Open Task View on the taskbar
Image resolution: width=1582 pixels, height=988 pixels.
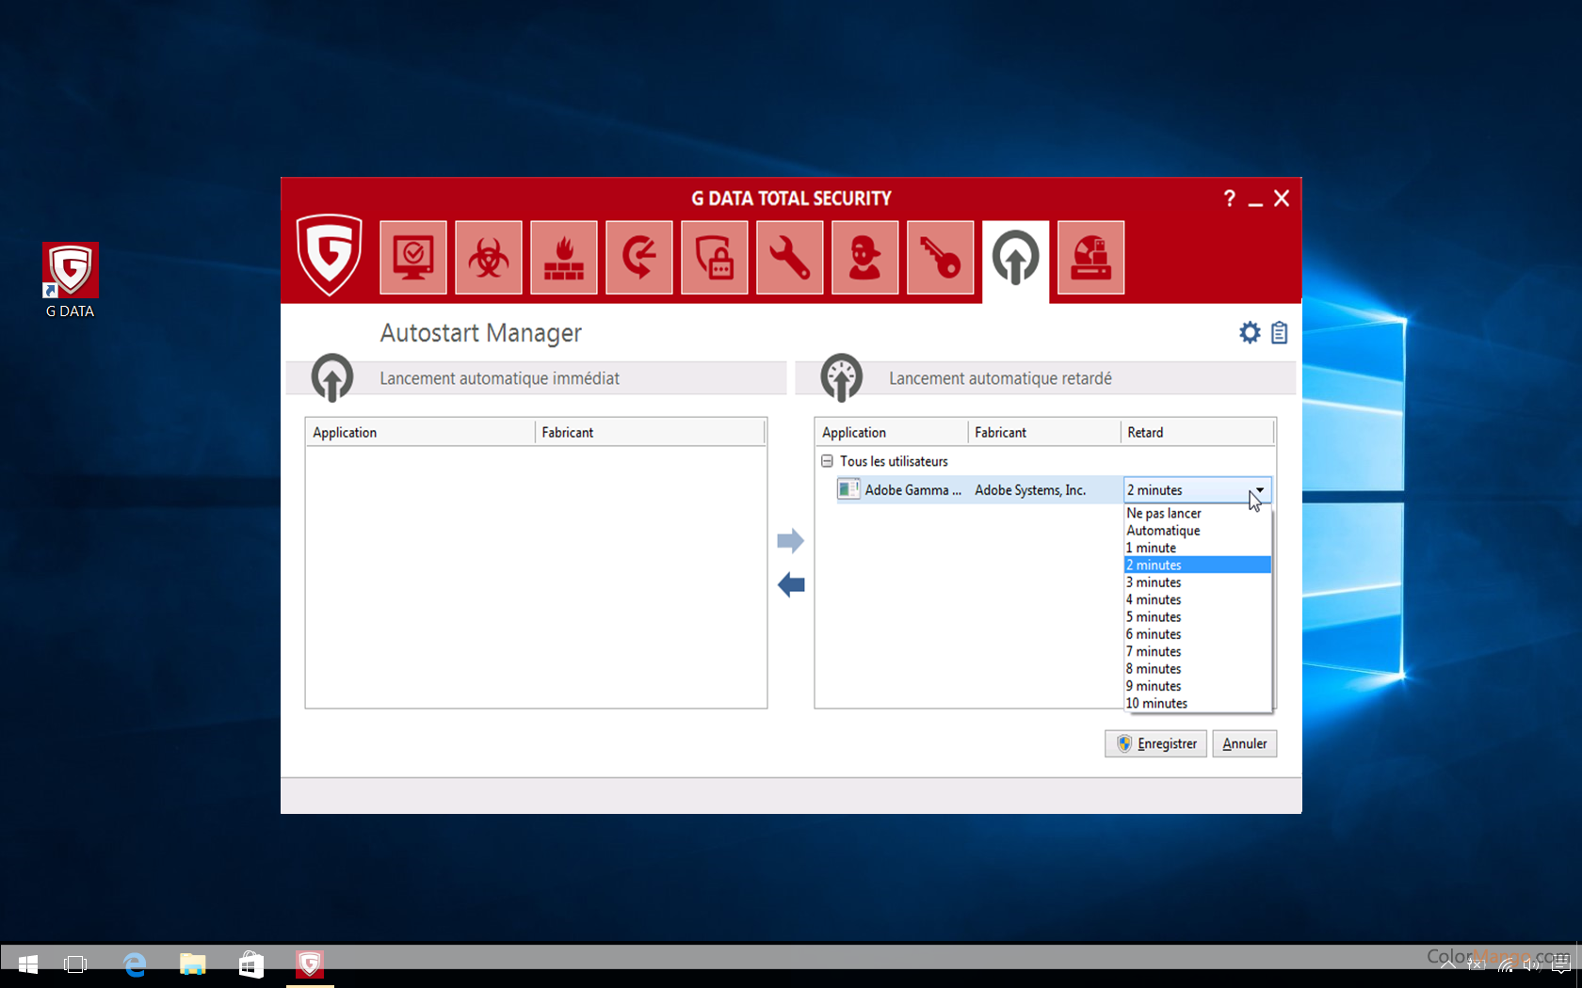pyautogui.click(x=75, y=964)
